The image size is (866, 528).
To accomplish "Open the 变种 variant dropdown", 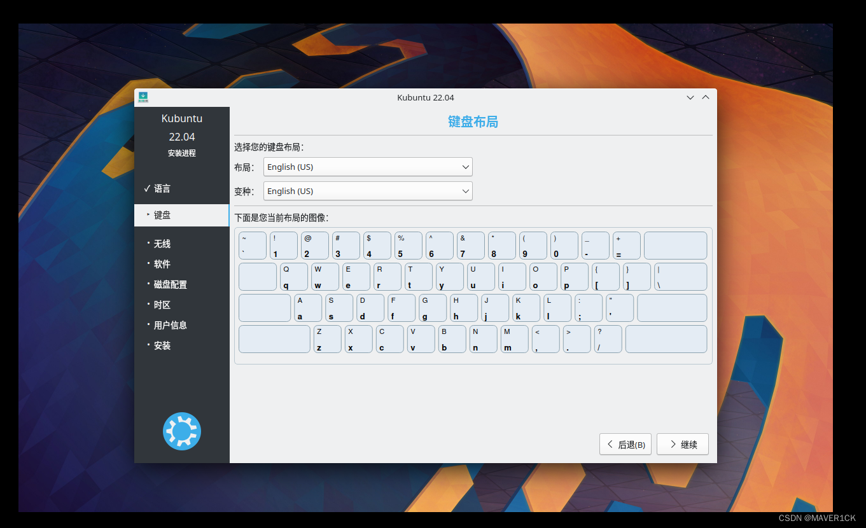I will coord(368,191).
